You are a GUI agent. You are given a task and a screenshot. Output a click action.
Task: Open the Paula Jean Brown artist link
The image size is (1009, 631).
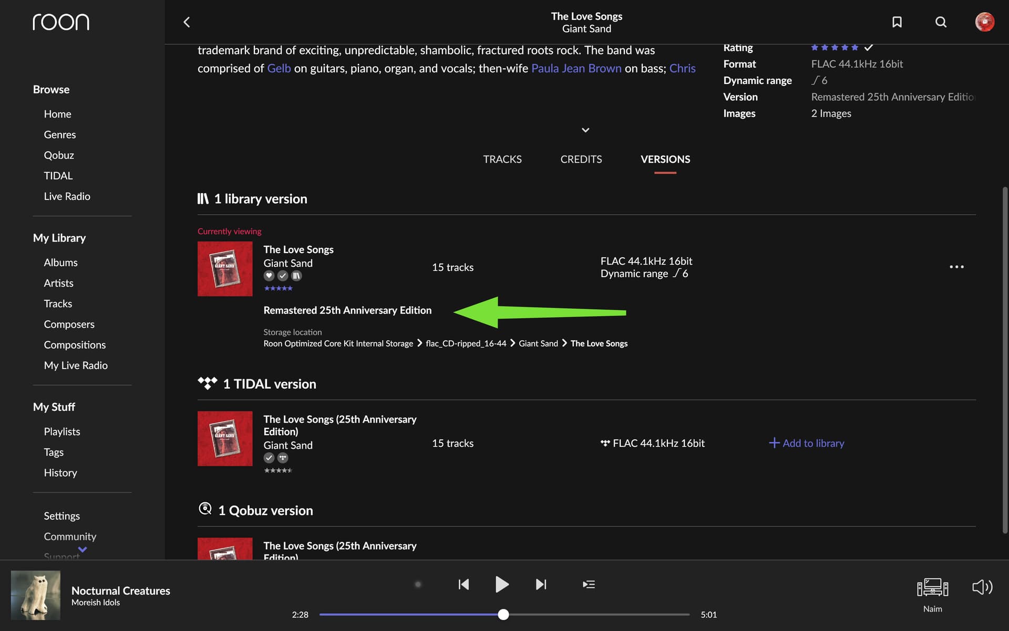pos(576,68)
